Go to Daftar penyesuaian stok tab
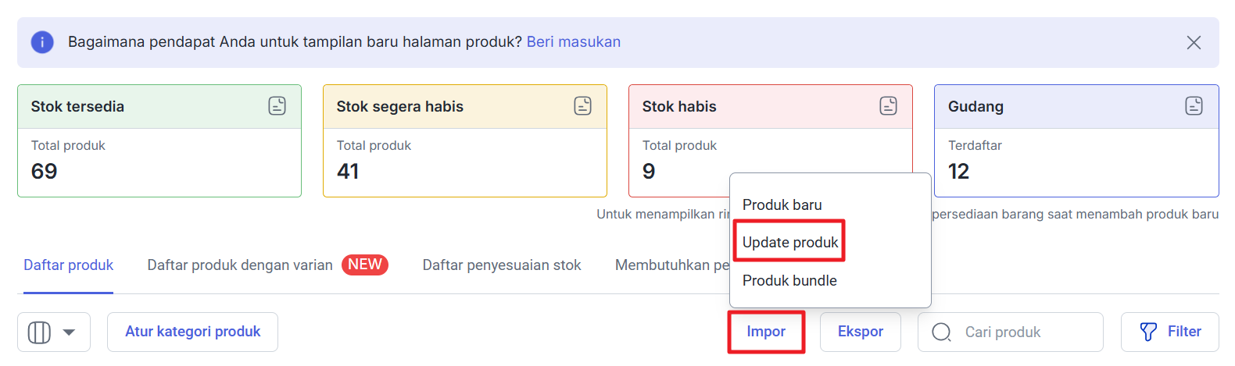 [502, 265]
